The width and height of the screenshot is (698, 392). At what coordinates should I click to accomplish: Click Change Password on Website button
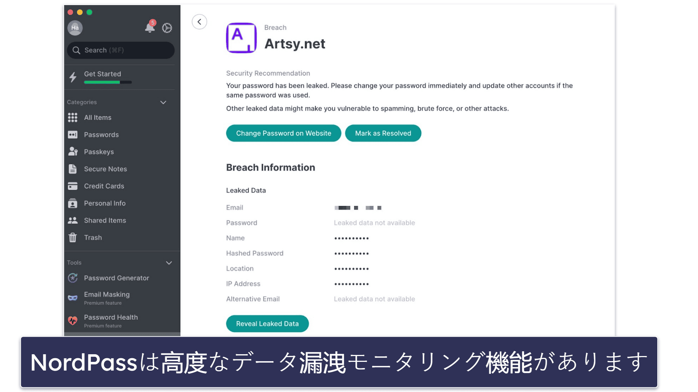click(283, 133)
